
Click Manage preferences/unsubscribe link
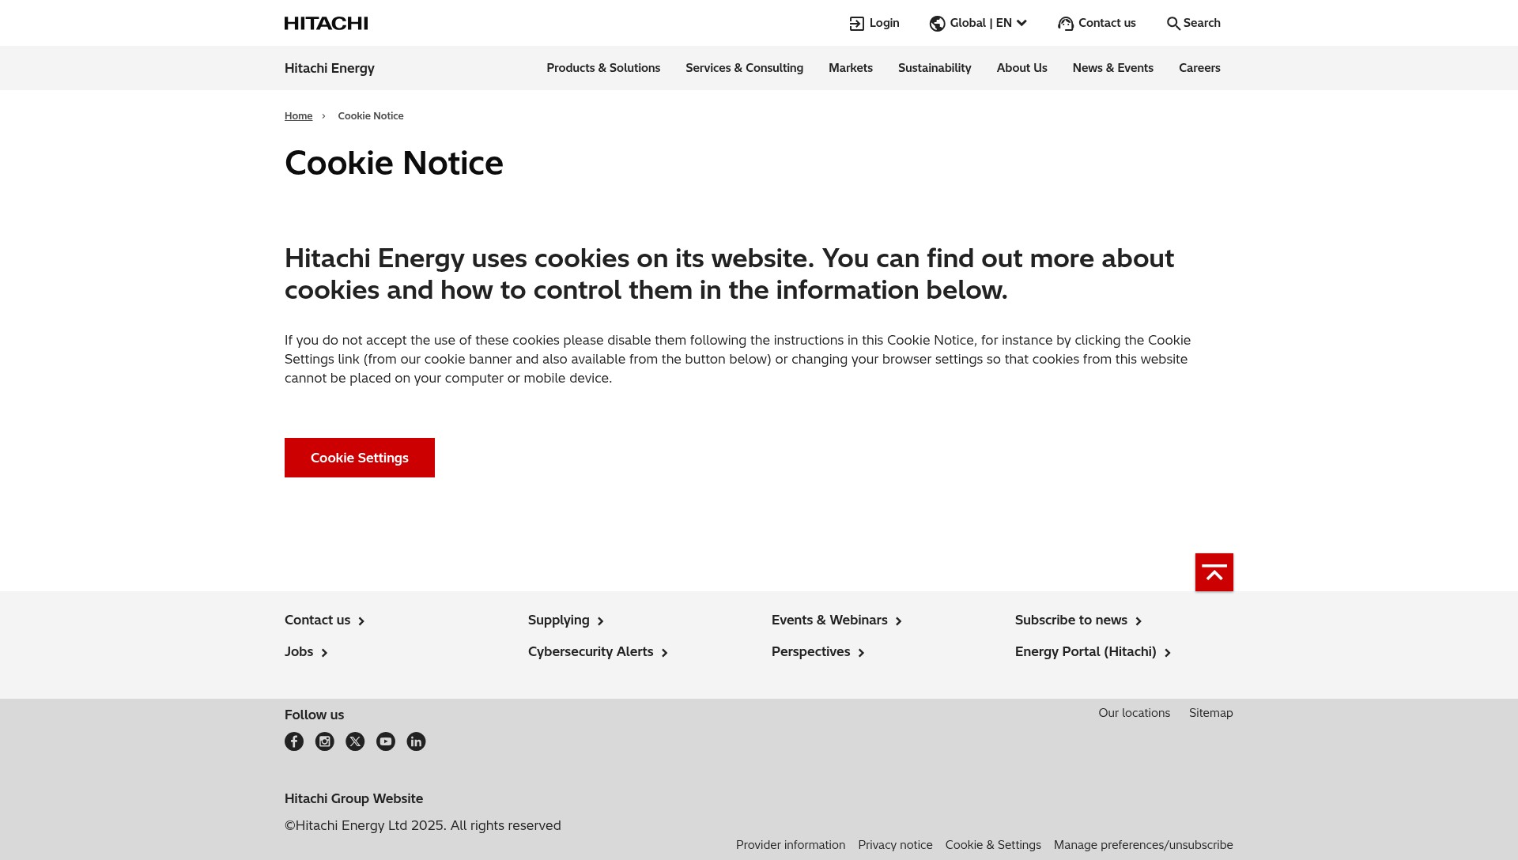coord(1143,845)
